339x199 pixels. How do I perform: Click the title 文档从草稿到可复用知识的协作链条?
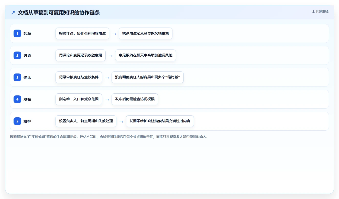59,13
